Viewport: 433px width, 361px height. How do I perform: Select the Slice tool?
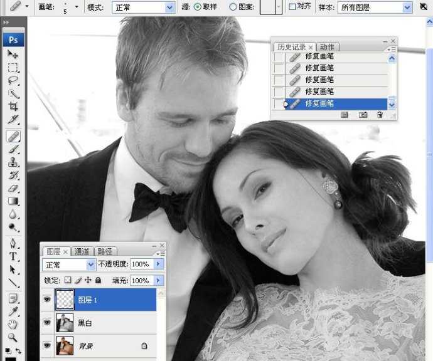13,120
